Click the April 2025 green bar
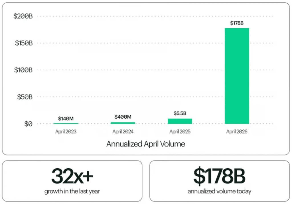Viewport: 292px width, 204px height. coord(180,121)
